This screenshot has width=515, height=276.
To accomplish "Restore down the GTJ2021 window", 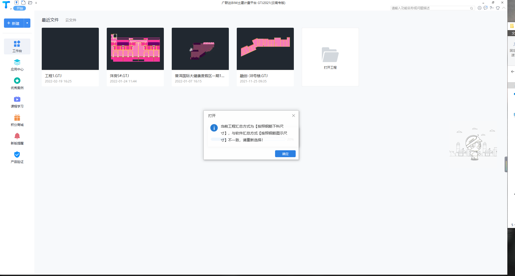I will point(493,3).
